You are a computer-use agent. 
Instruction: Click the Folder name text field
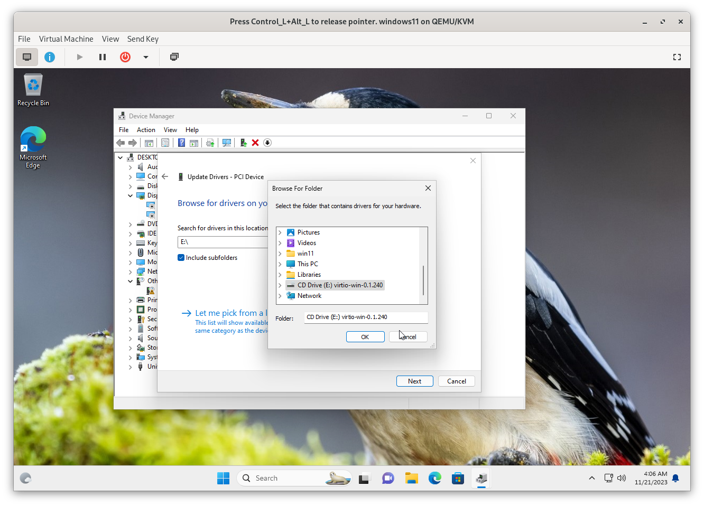point(366,317)
